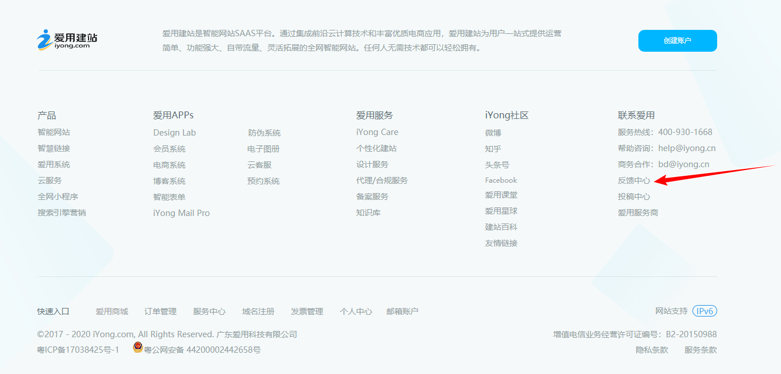Open the 云服务 link

tap(50, 180)
